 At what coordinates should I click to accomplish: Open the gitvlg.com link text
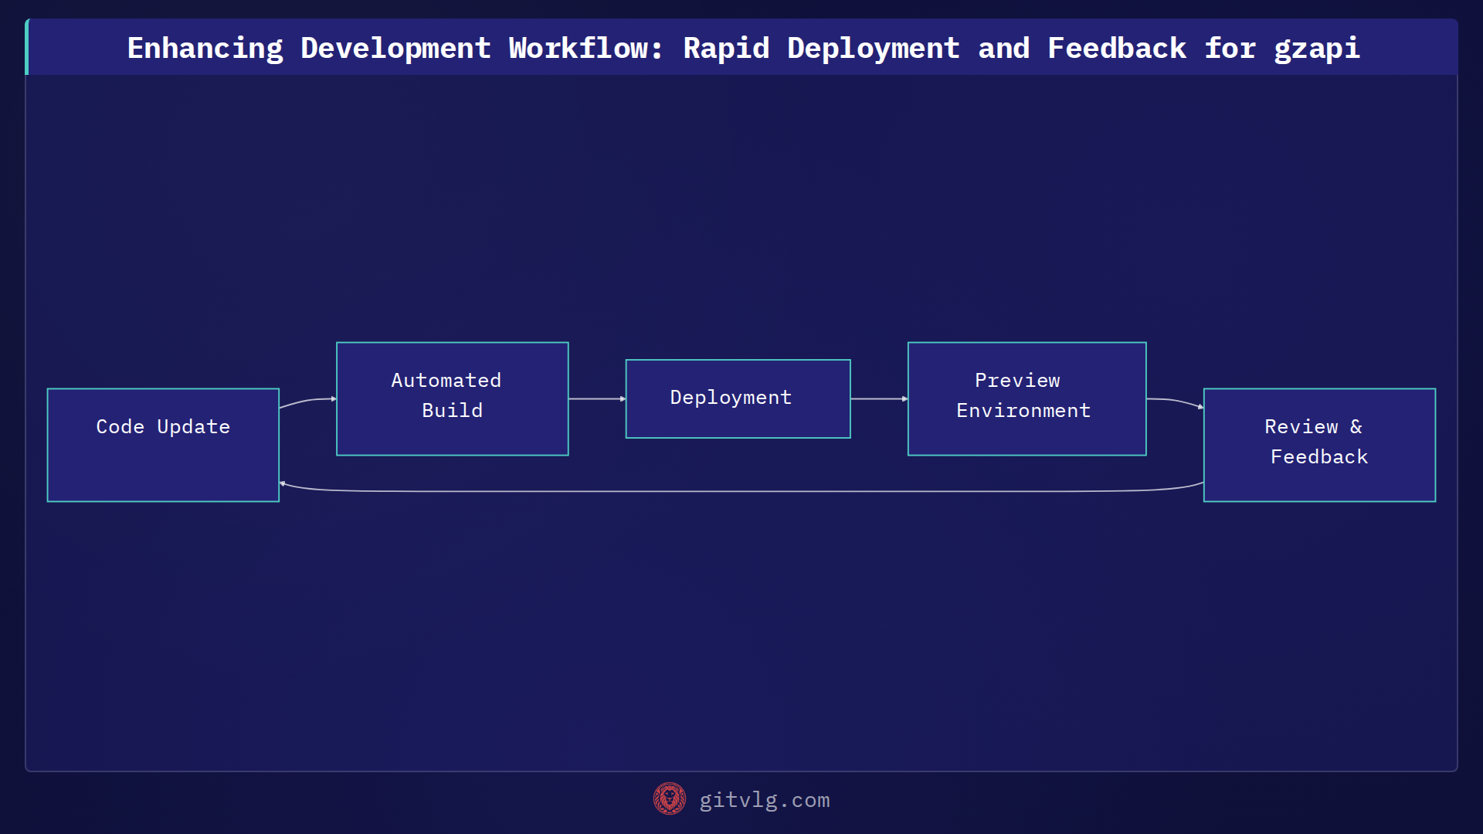click(x=765, y=800)
